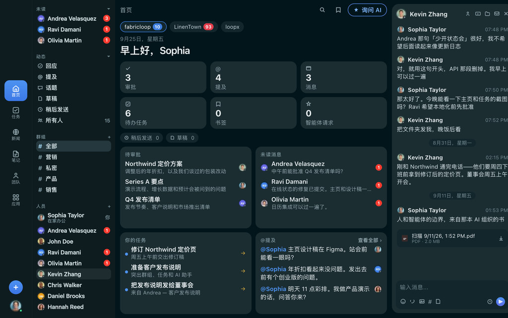
Task: Download the scanned PDF attachment
Action: (x=501, y=238)
